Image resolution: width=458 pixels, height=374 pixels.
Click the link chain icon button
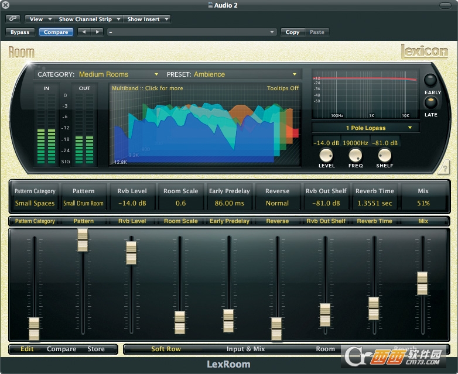pos(12,19)
